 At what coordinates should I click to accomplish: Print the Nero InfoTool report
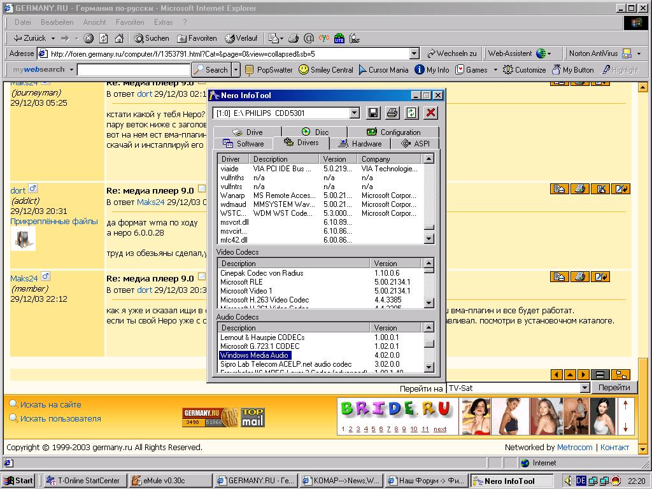point(392,113)
